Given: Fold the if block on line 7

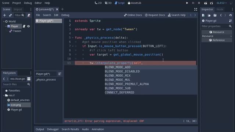Looking at the screenshot, I should [73, 46].
